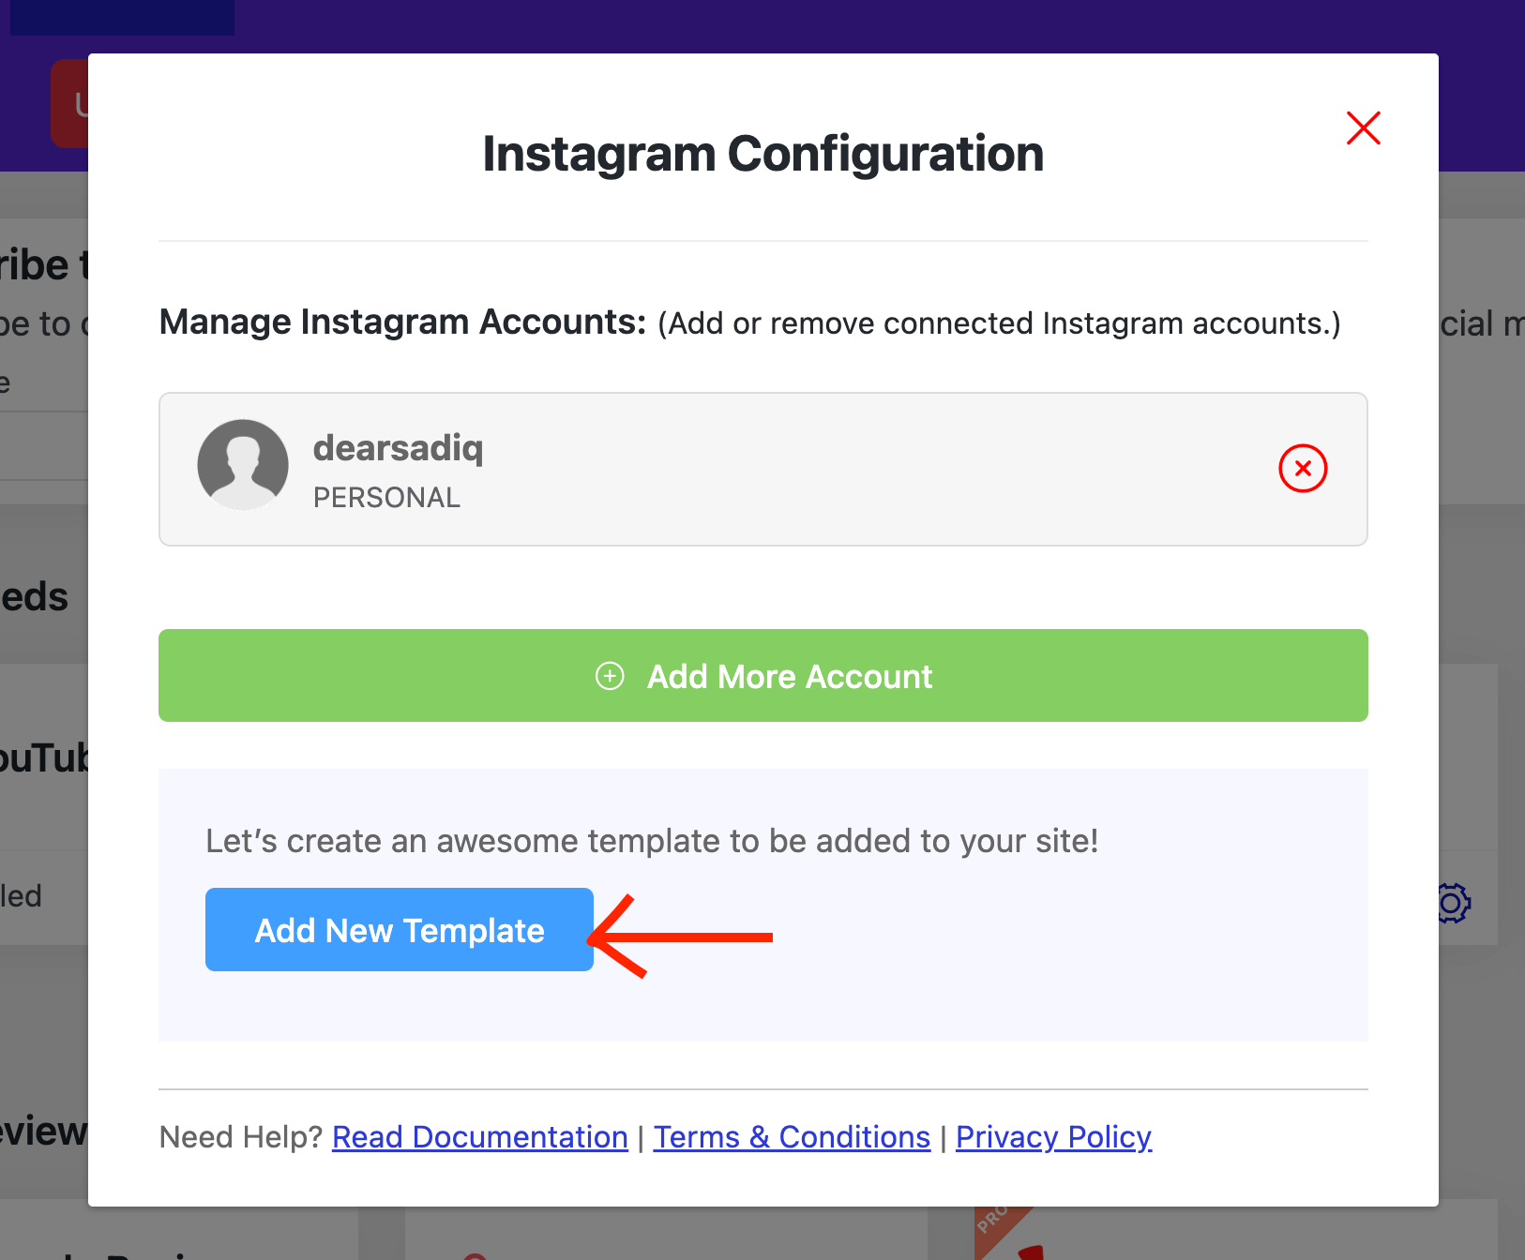This screenshot has width=1525, height=1260.
Task: View the Terms & Conditions page
Action: coord(791,1136)
